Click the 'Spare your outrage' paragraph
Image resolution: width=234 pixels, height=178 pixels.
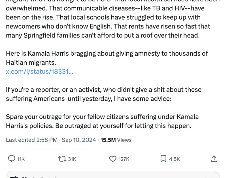click(102, 121)
